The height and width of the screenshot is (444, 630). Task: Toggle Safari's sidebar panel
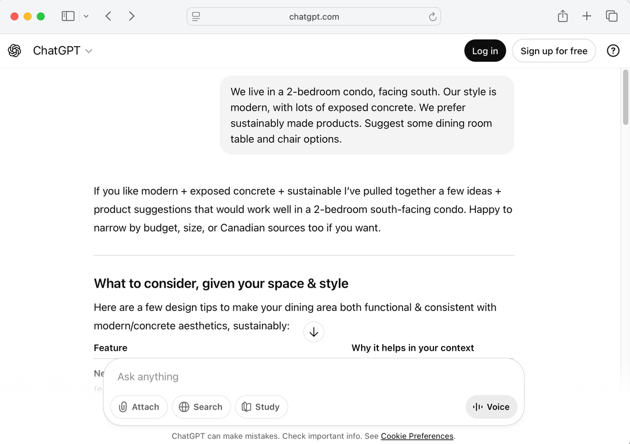click(68, 16)
